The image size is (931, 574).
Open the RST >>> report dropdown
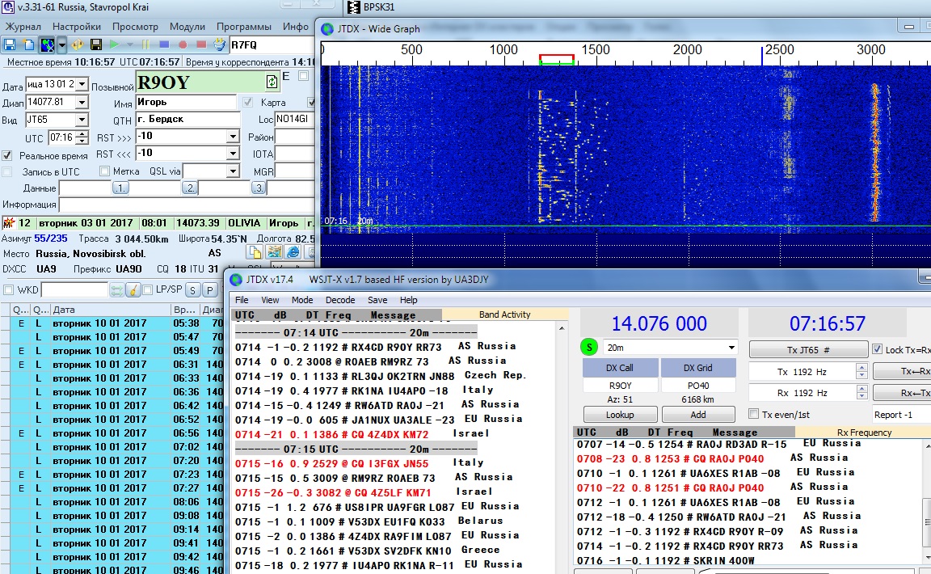[234, 137]
